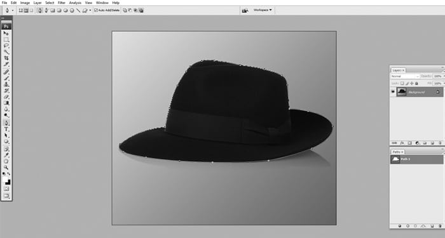Select the Eraser tool

(x=6, y=97)
